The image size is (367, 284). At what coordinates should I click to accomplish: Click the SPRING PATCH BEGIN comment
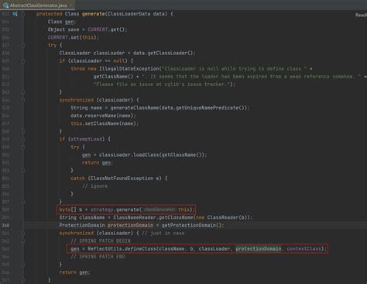[101, 241]
